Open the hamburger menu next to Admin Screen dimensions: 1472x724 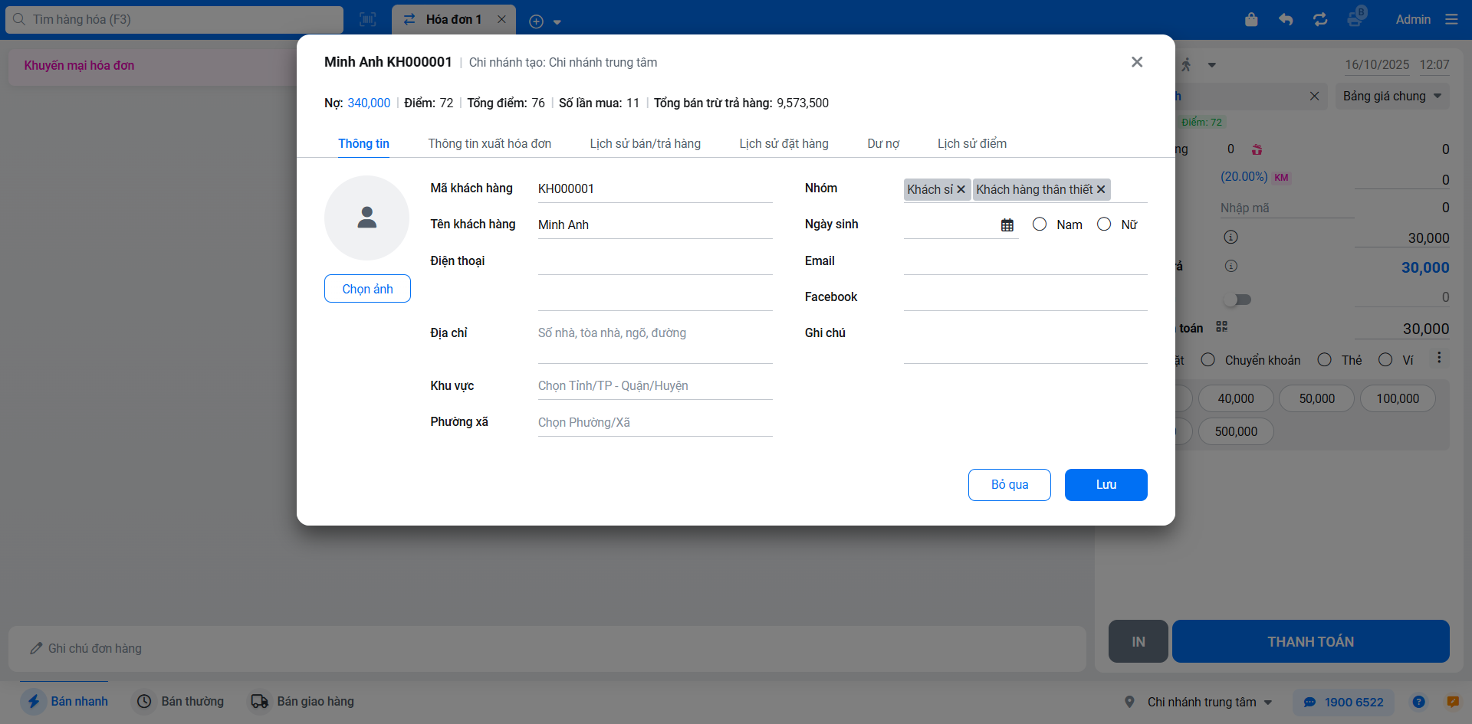click(x=1451, y=19)
